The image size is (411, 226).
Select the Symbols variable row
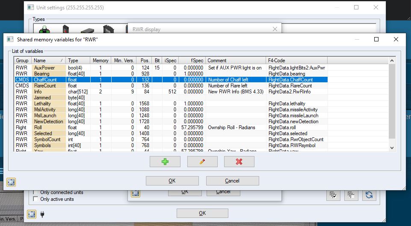171,145
